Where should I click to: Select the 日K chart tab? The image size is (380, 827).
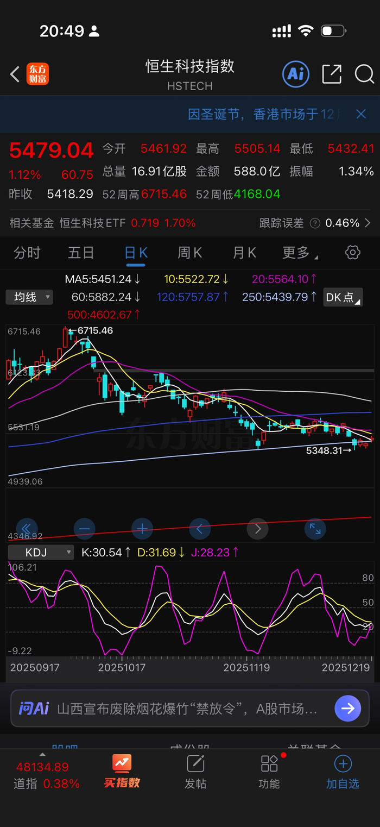136,253
